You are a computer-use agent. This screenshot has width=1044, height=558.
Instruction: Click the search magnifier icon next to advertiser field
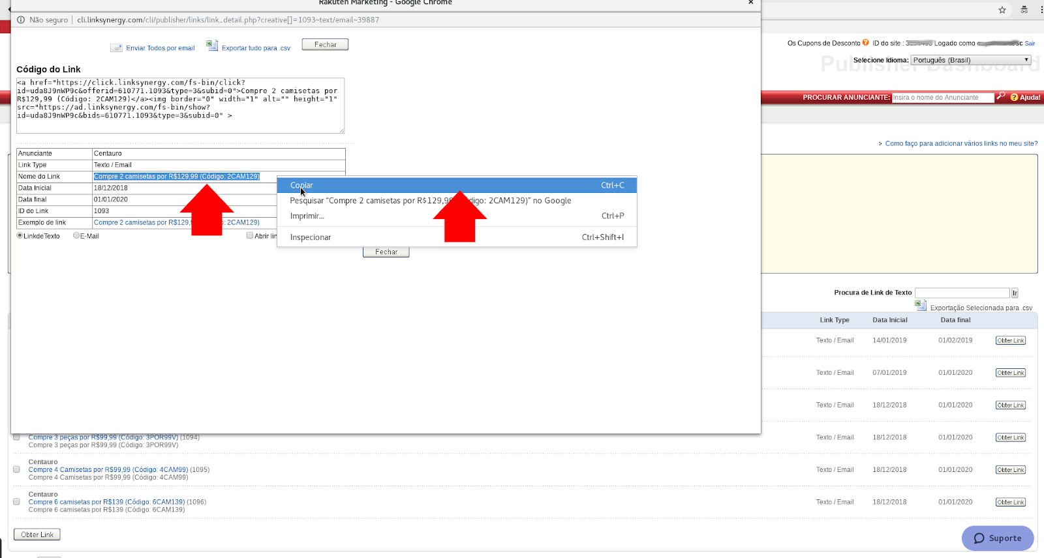coord(1001,96)
